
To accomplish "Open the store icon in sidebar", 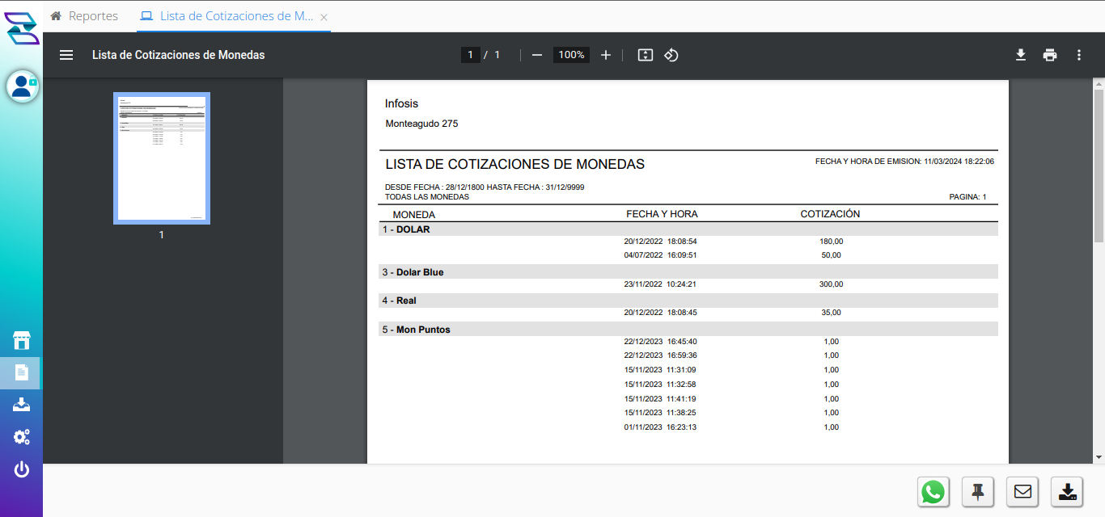I will click(22, 341).
